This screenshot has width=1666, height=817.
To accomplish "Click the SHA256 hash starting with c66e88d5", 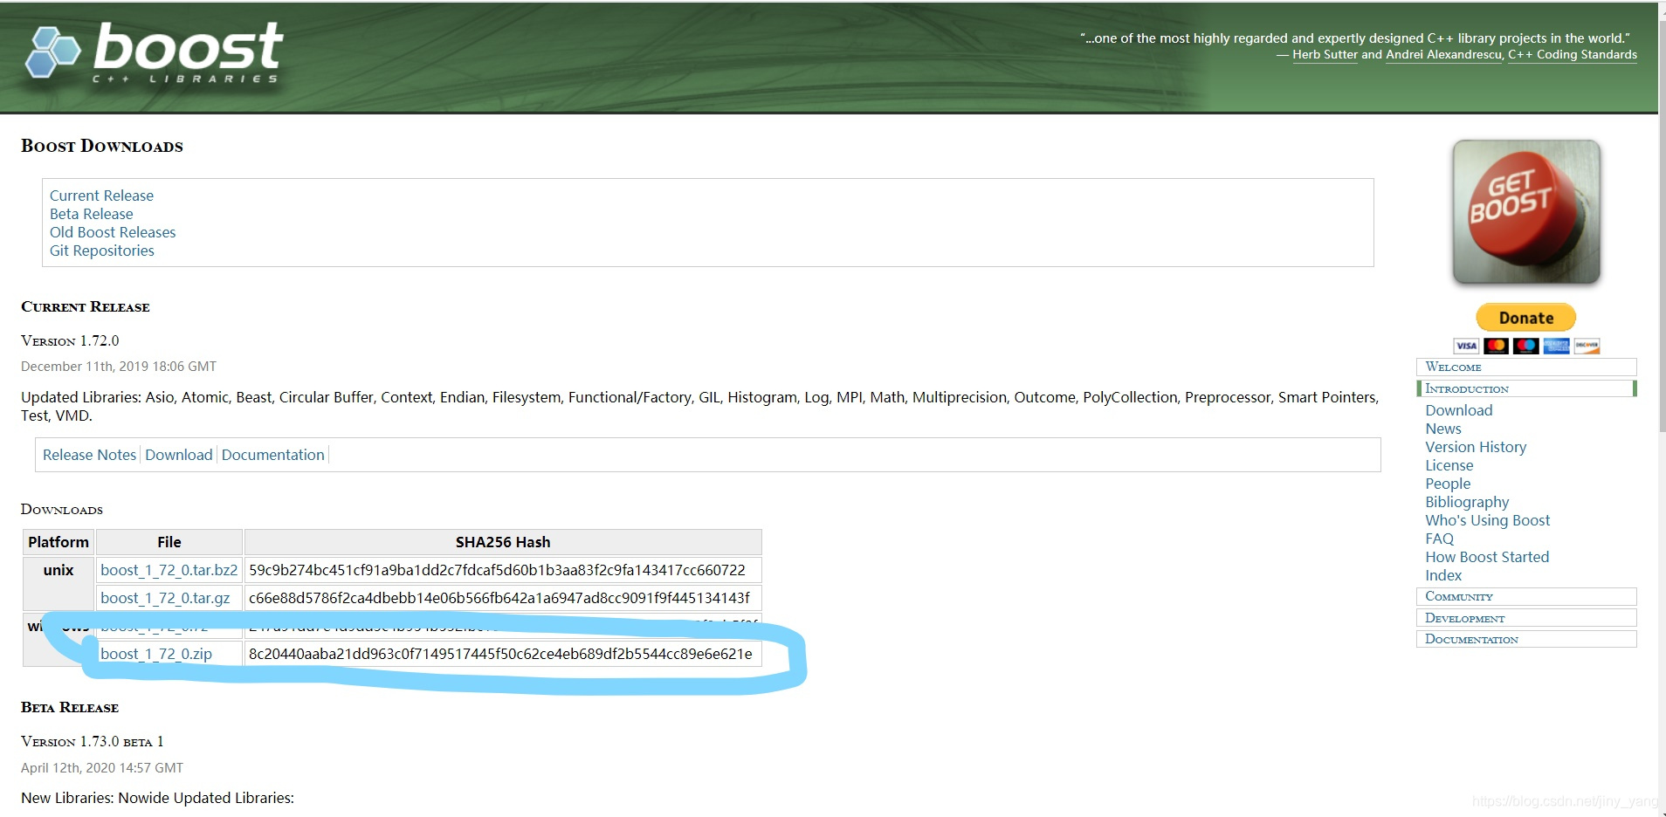I will [x=499, y=598].
